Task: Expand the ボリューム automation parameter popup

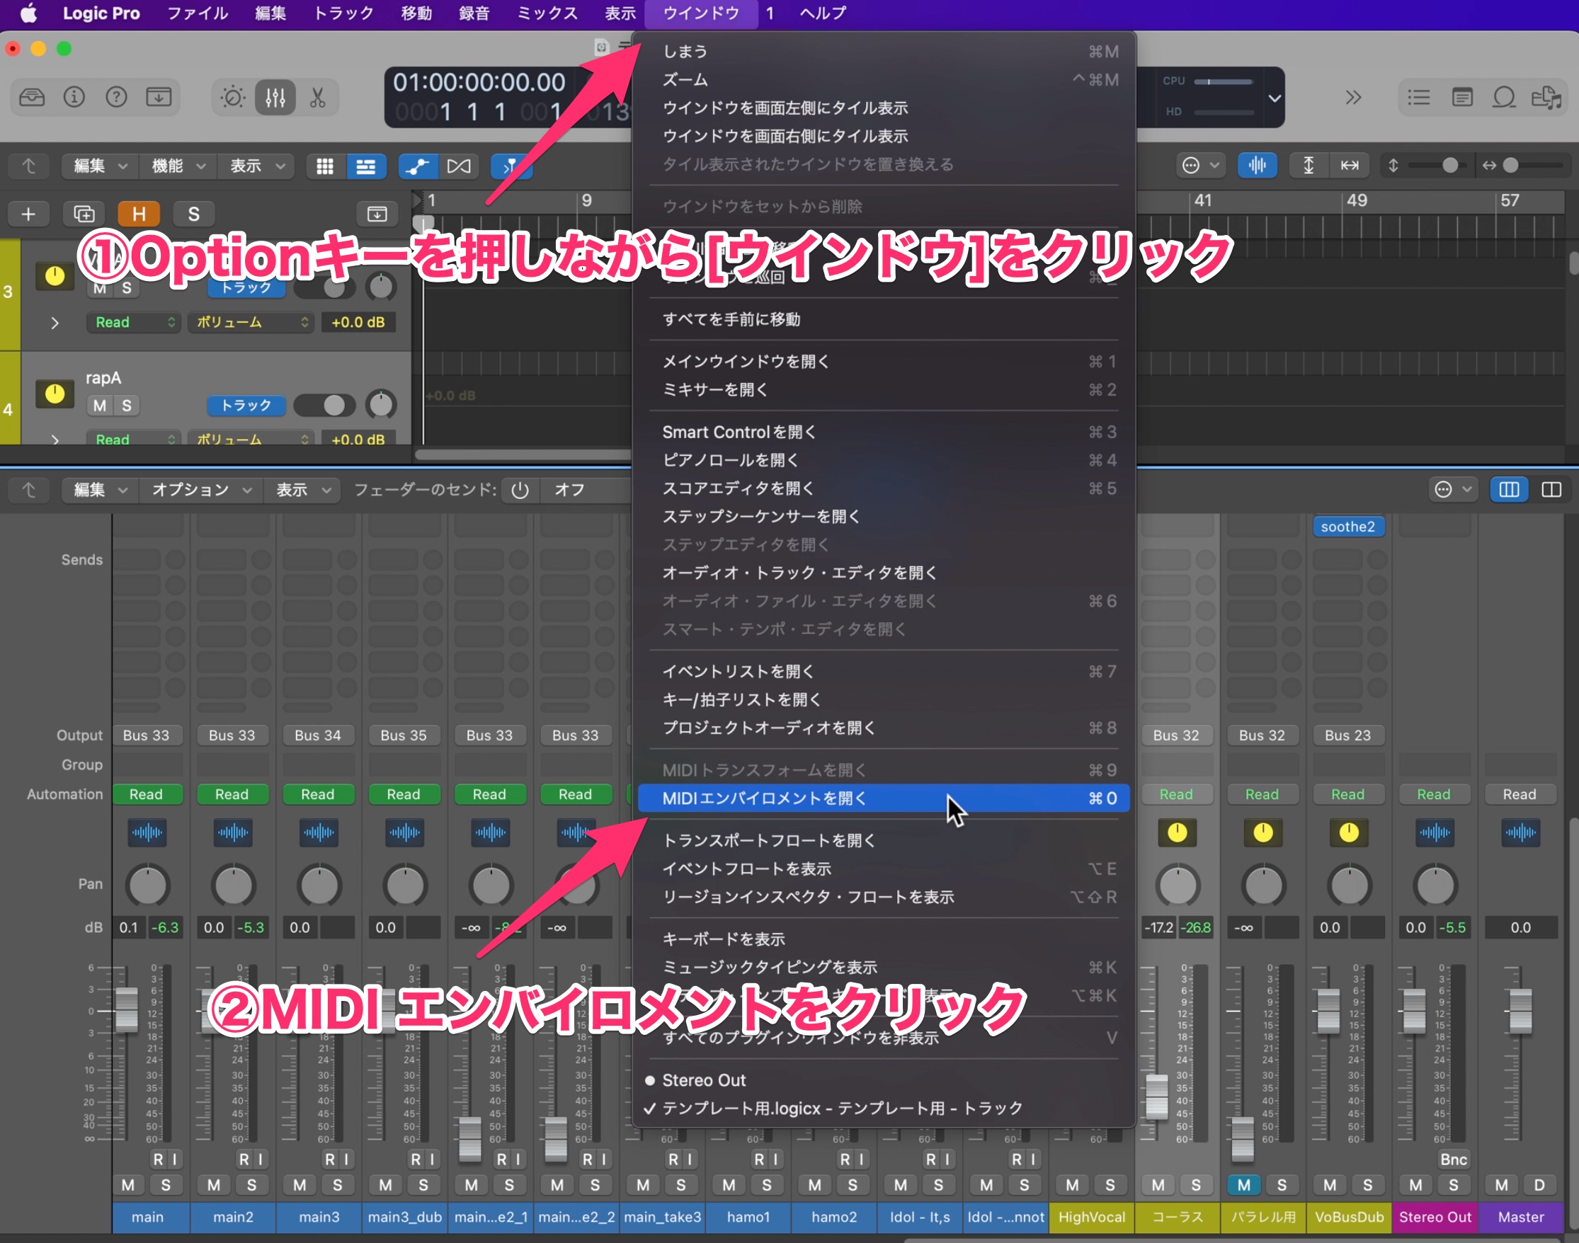Action: (x=251, y=321)
